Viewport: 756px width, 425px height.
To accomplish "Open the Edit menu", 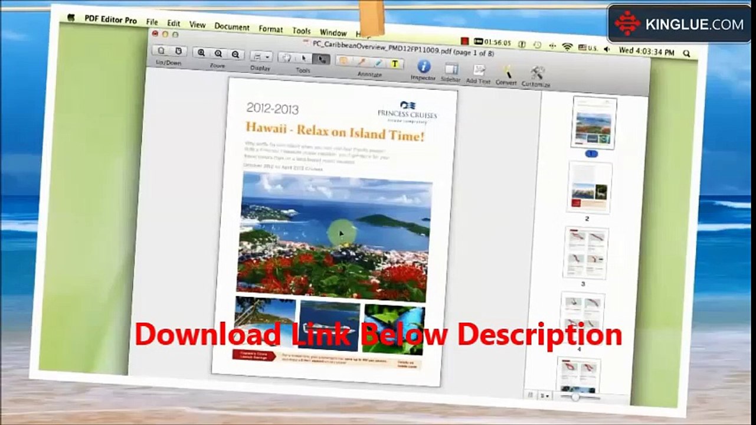I will pos(173,23).
